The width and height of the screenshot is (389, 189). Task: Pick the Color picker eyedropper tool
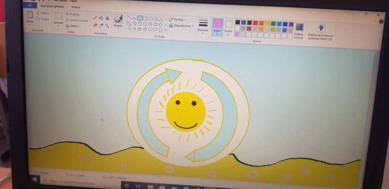click(x=101, y=25)
